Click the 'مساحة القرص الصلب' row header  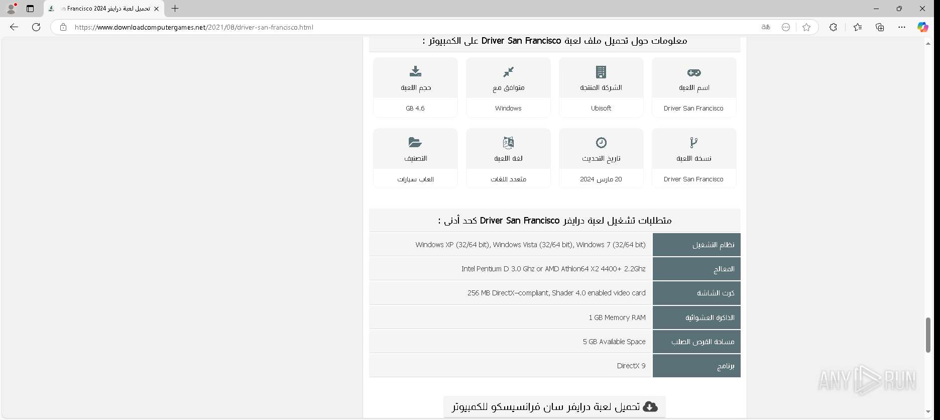click(x=696, y=342)
